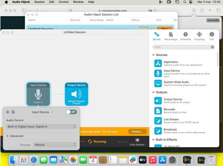223x166 pixels.
Task: Open the Recordings sidebar tab
Action: [x=171, y=36]
